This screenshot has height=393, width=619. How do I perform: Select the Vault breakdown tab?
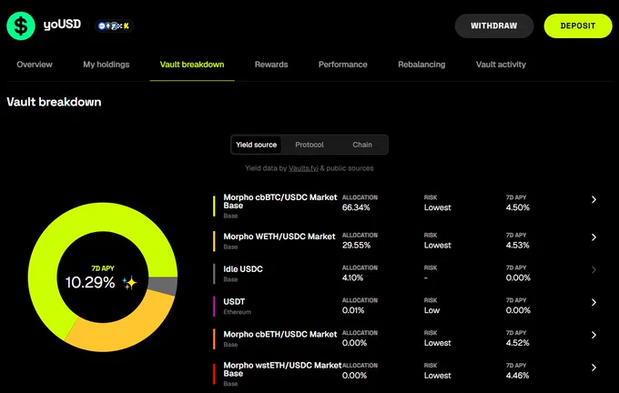tap(192, 65)
